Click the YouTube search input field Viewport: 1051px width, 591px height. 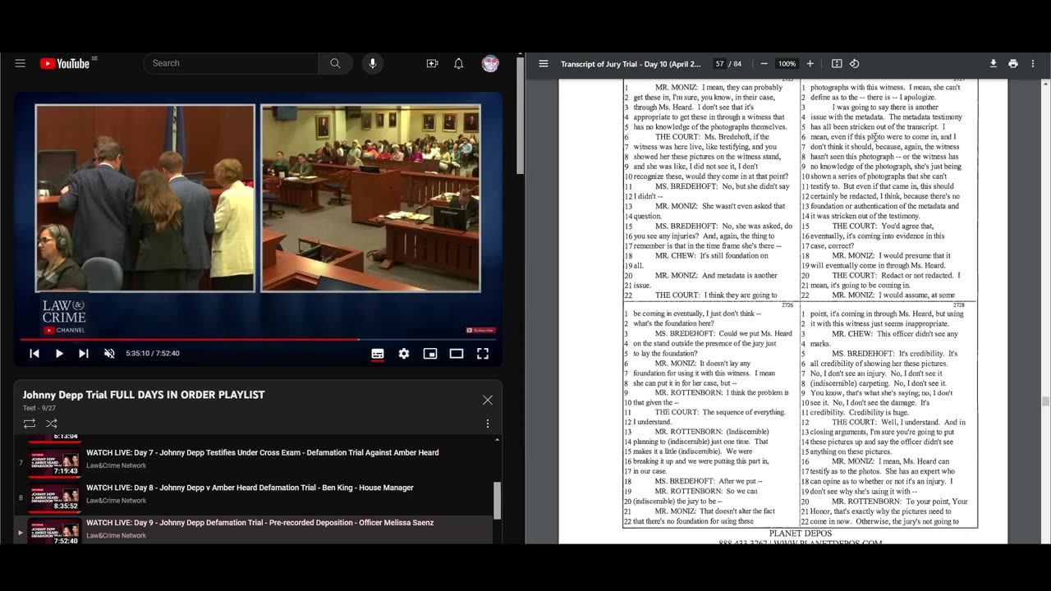(231, 63)
